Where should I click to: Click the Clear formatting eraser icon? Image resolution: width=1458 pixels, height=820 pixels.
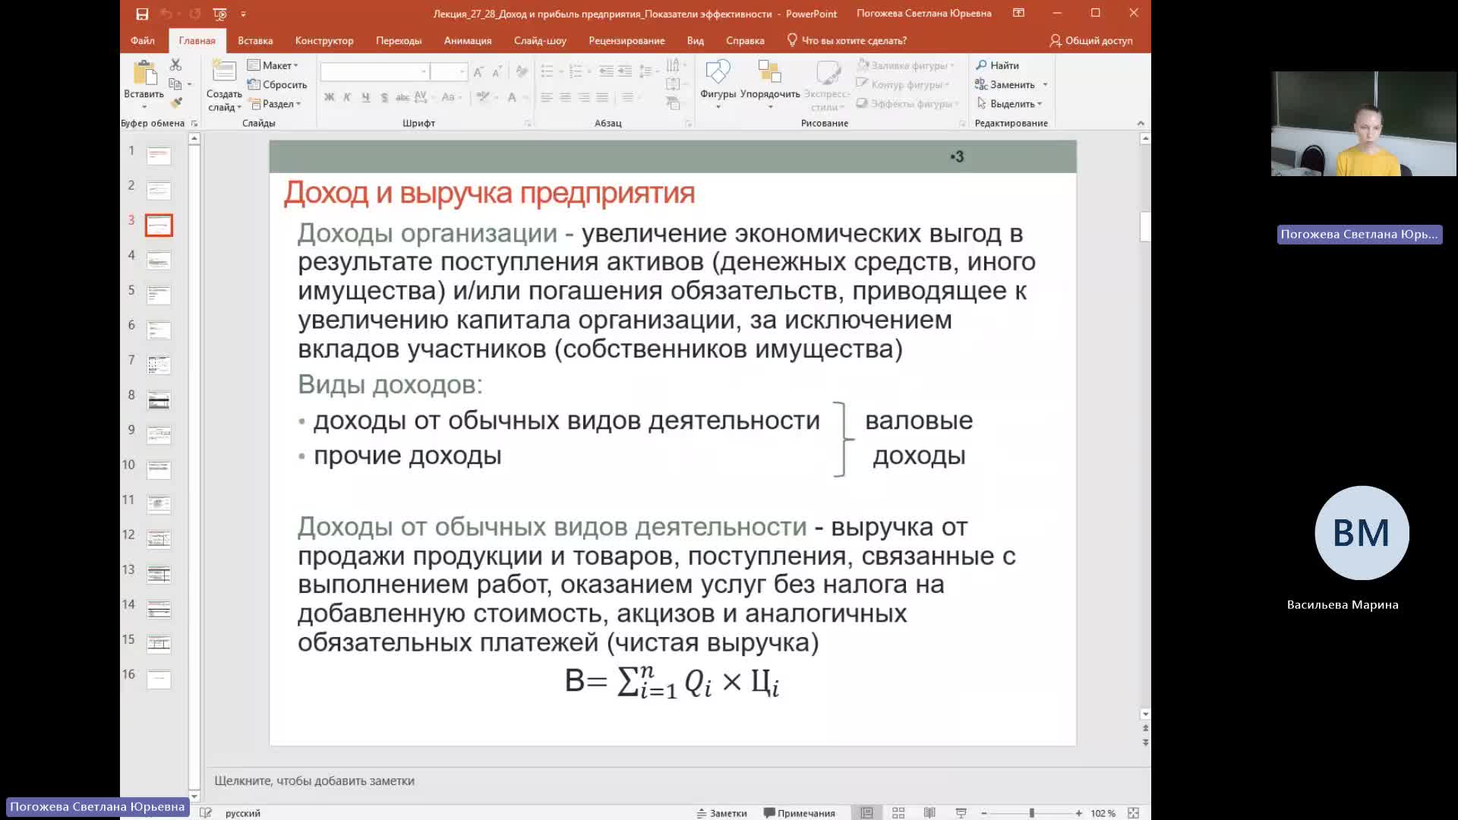[522, 72]
